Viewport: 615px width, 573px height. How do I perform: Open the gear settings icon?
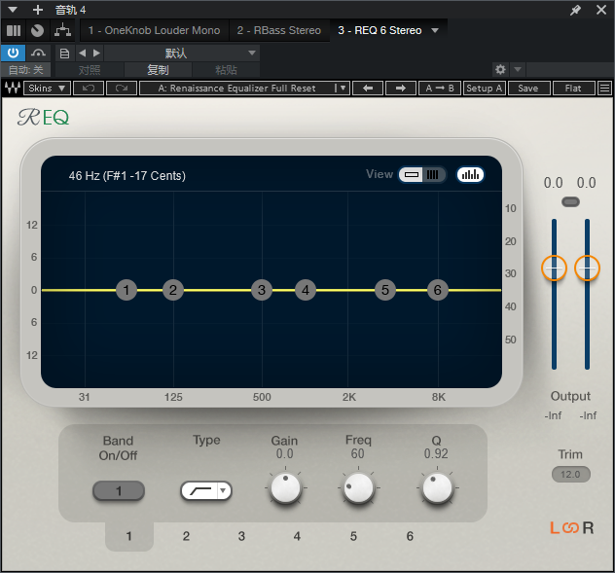point(500,70)
